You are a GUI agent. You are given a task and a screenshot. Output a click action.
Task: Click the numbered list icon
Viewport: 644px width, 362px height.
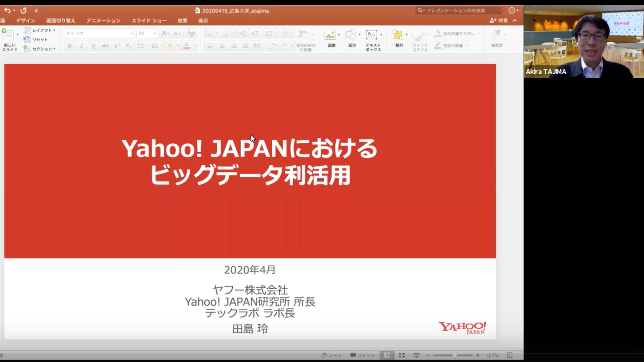[x=226, y=33]
